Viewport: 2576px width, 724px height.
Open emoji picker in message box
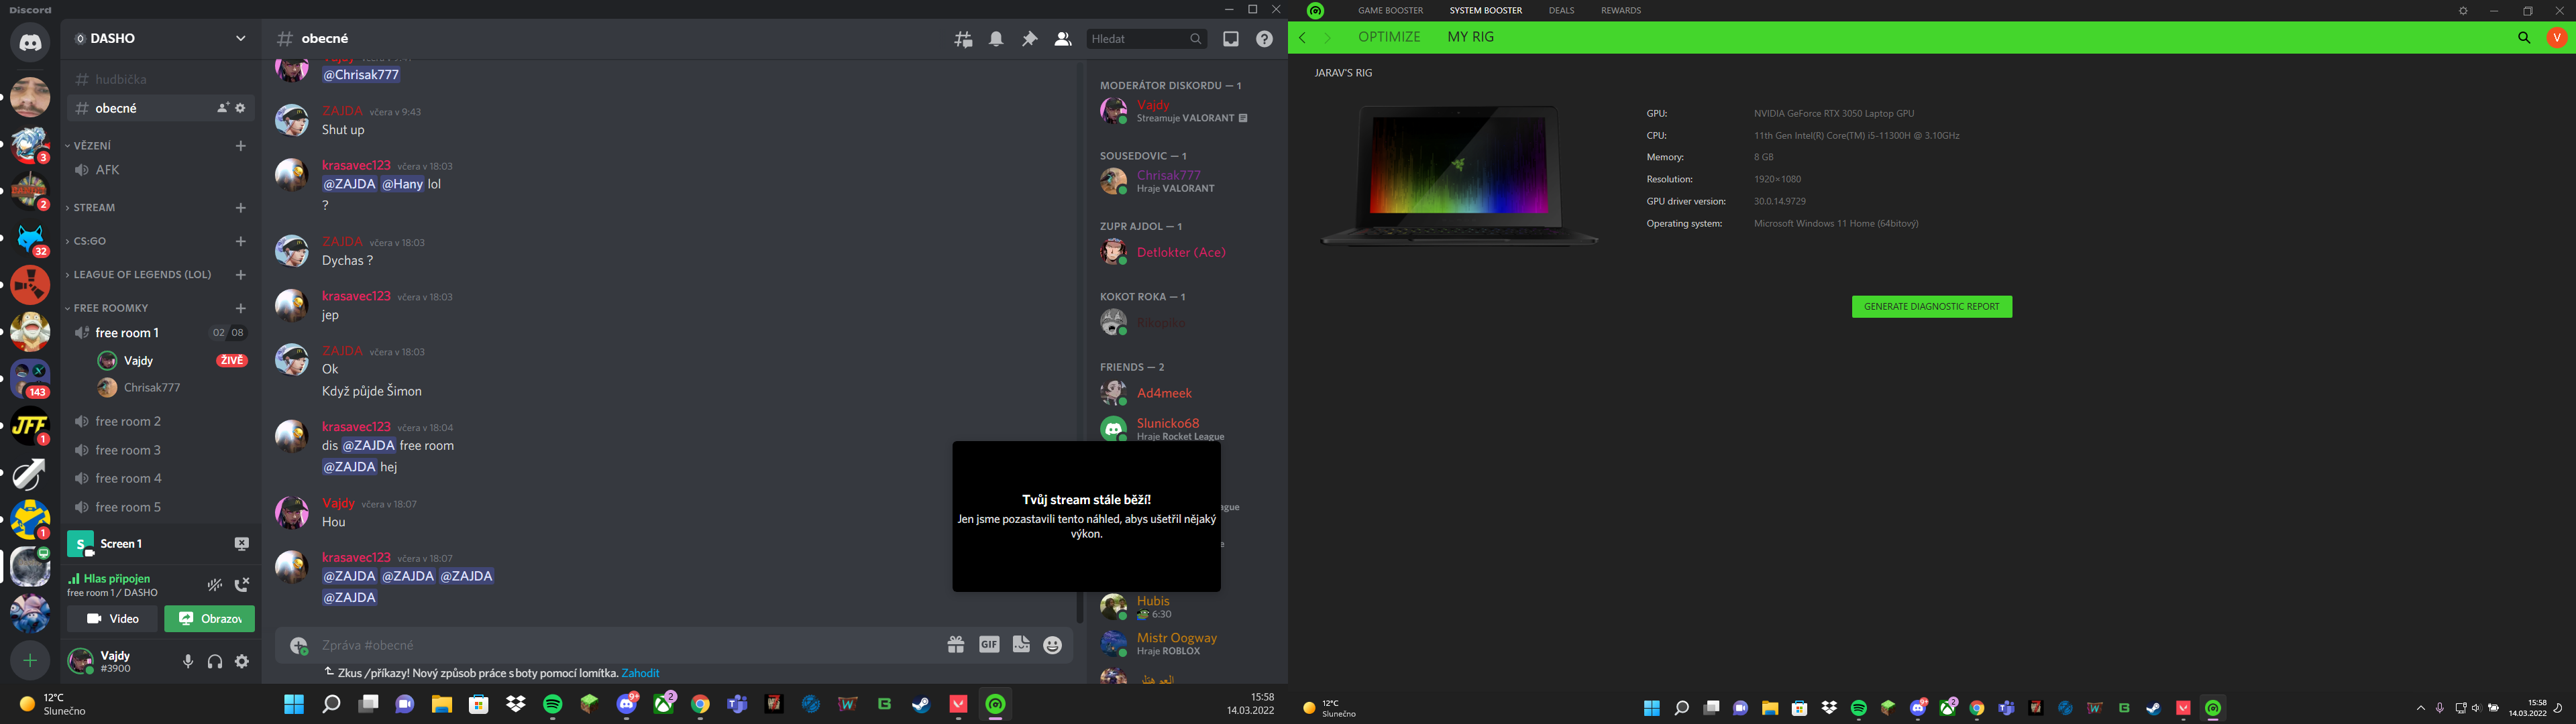(x=1053, y=645)
